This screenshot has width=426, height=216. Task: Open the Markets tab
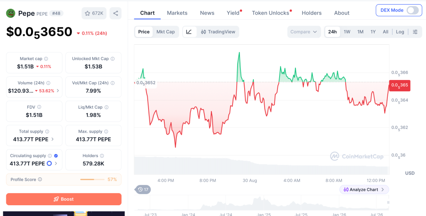click(177, 13)
